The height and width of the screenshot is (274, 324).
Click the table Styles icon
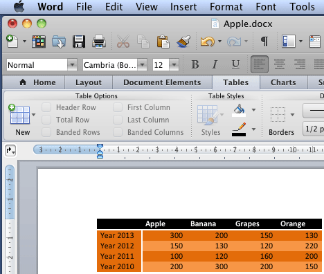click(208, 115)
